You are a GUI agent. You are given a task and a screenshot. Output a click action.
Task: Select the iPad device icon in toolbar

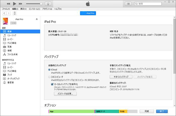15,13
